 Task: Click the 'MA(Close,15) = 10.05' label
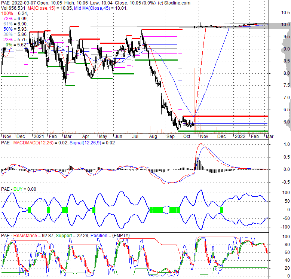(x=50, y=8)
